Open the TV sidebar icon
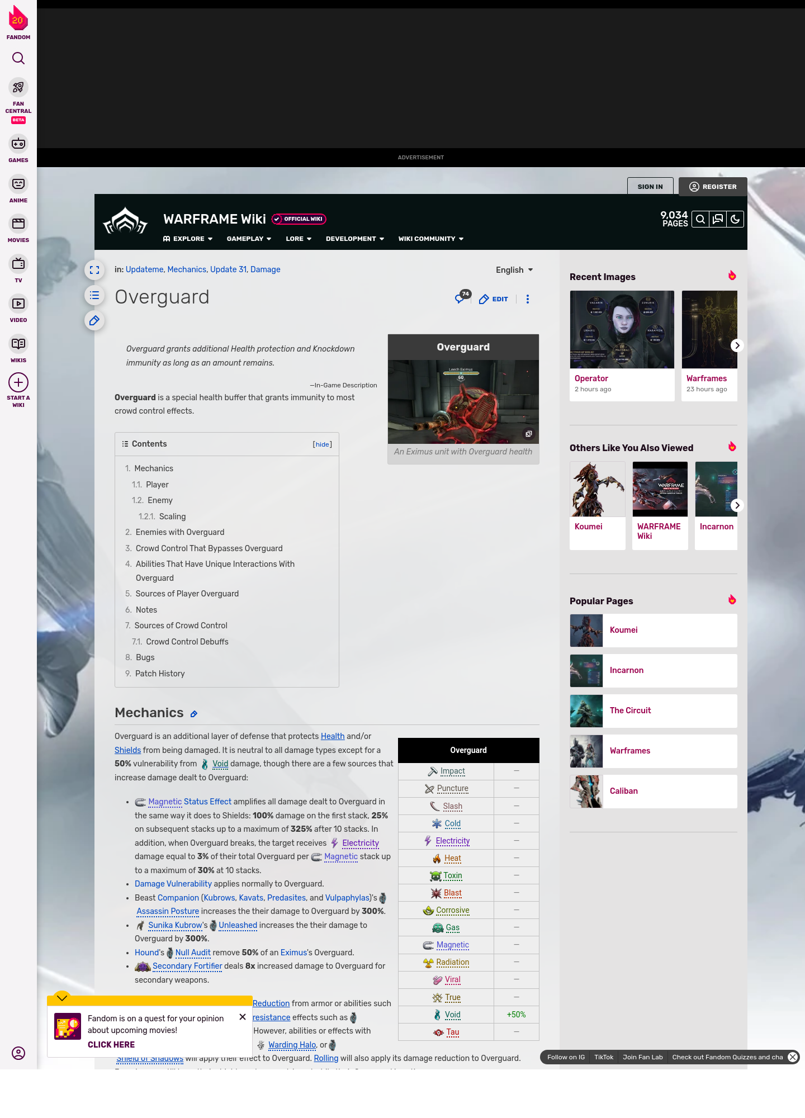The width and height of the screenshot is (805, 1118). 18,263
